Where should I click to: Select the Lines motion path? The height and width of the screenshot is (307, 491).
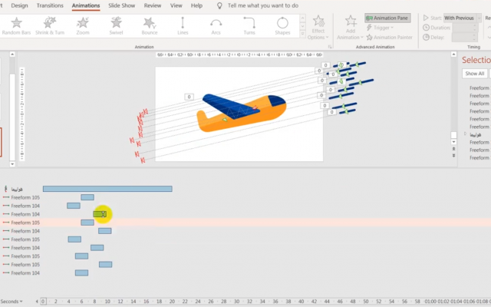click(183, 27)
